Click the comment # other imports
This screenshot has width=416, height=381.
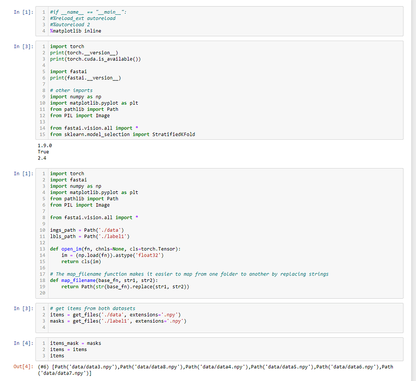tap(69, 90)
